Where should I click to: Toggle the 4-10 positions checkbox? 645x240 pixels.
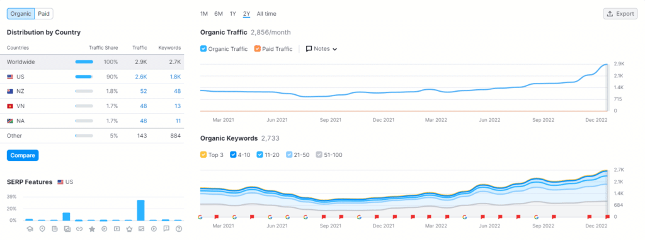(233, 155)
